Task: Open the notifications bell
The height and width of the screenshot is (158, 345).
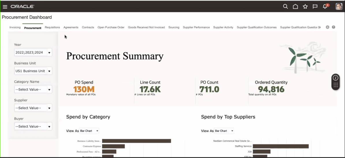Action: [x=325, y=7]
